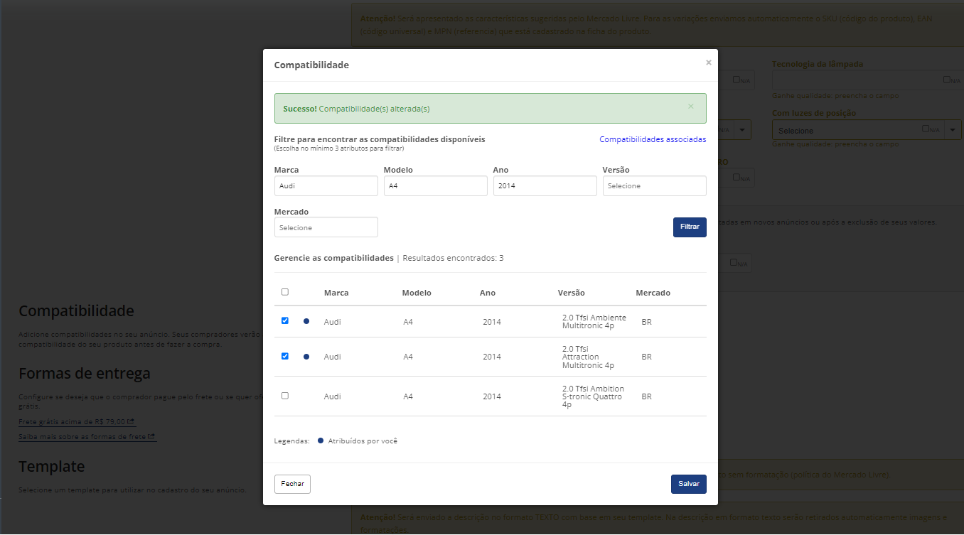Open the Marca dropdown showing Audi

(x=326, y=185)
